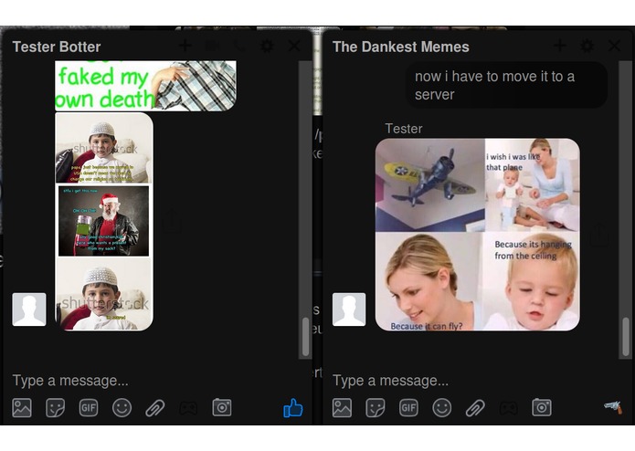Open Tester Botter chat settings gear
This screenshot has width=635, height=451.
click(x=267, y=46)
